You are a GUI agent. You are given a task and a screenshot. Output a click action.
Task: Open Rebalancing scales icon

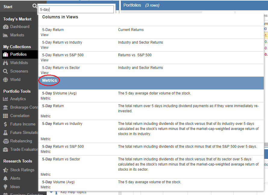5,141
